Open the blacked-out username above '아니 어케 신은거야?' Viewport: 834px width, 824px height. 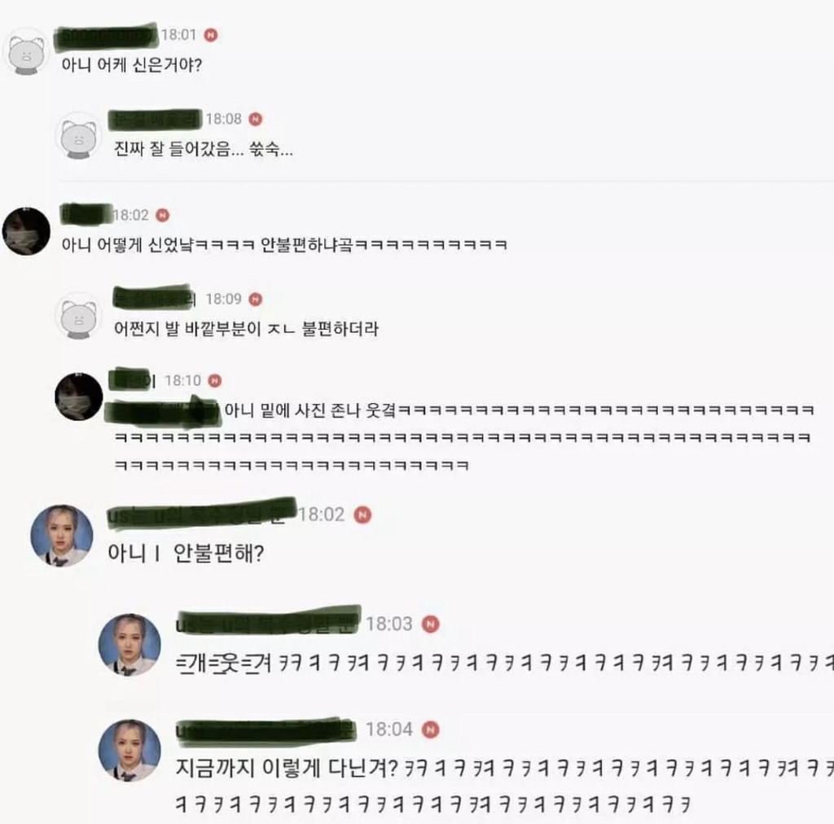[107, 35]
